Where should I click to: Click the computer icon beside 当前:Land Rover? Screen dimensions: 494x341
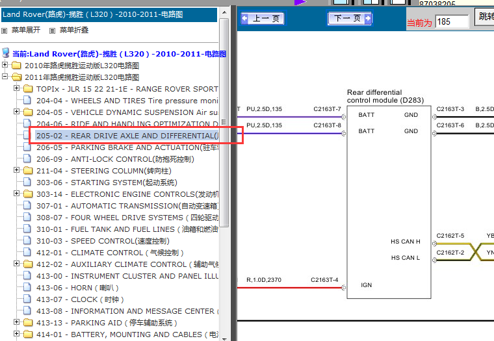[x=6, y=53]
